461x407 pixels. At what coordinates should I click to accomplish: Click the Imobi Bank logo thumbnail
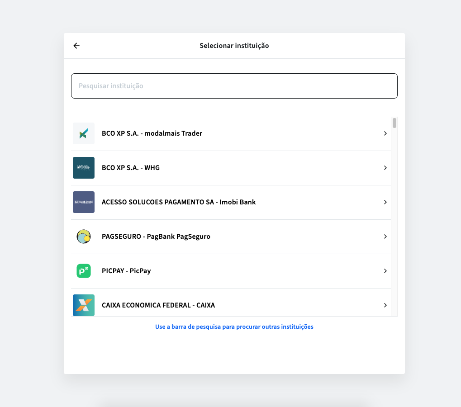pyautogui.click(x=84, y=202)
